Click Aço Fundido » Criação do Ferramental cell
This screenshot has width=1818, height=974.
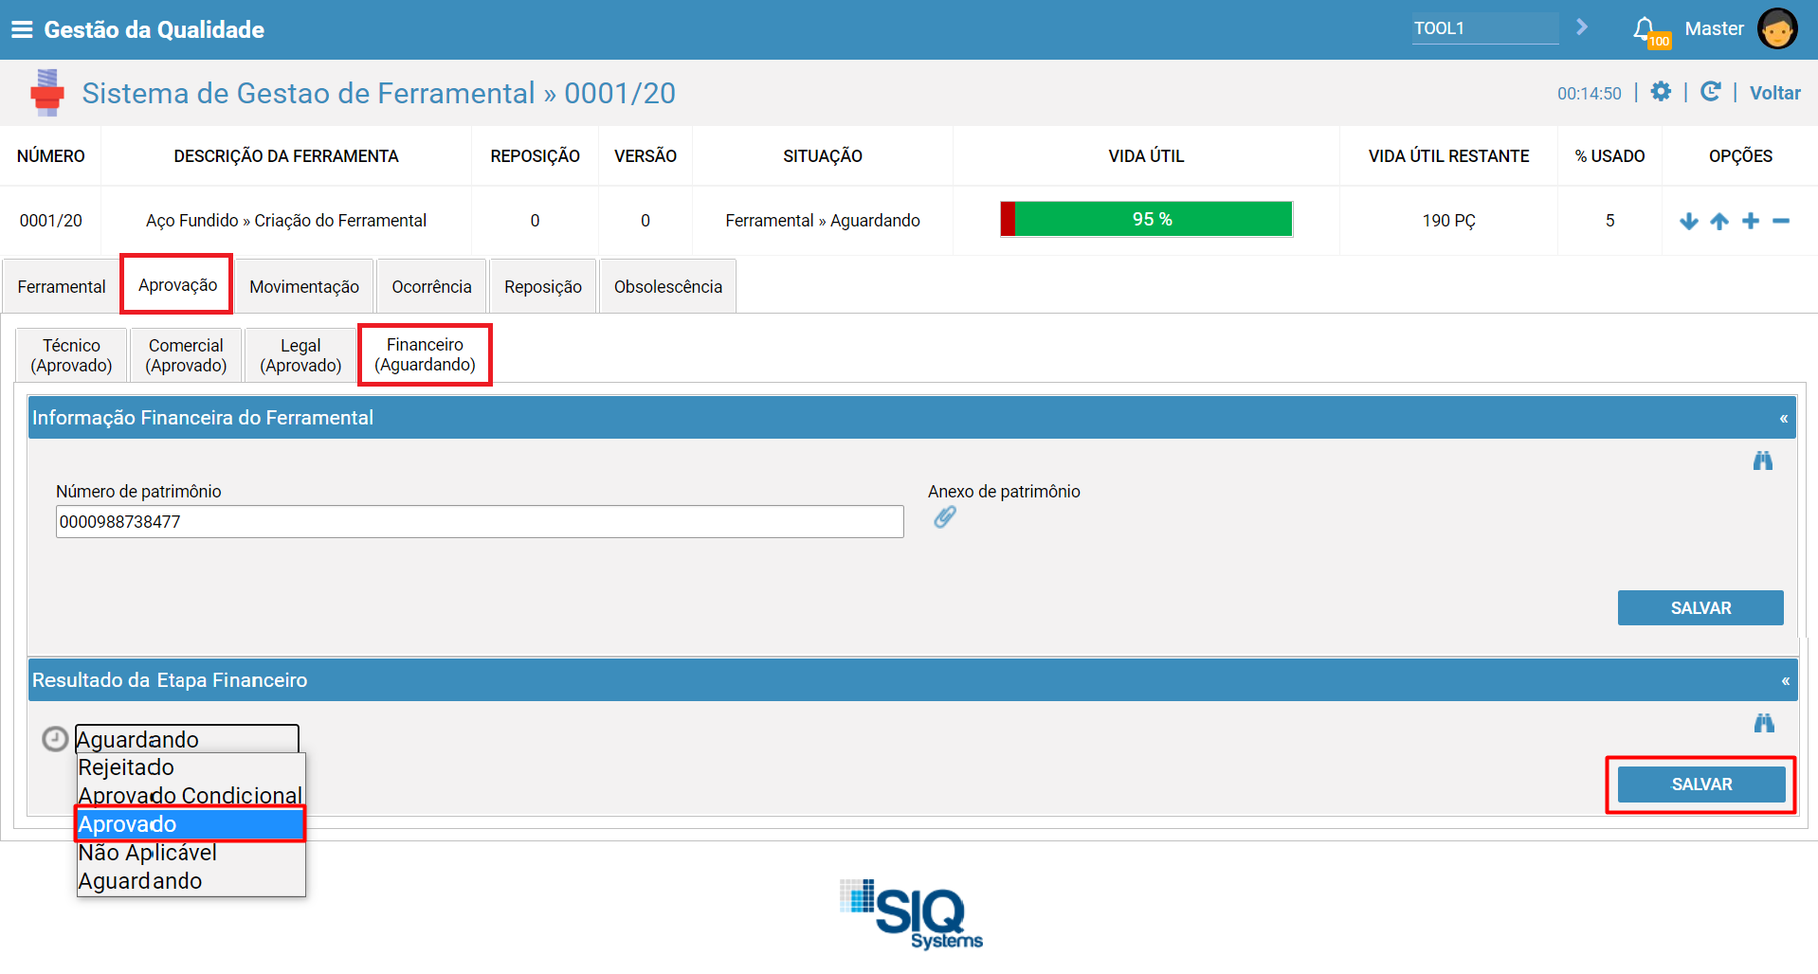(x=286, y=221)
